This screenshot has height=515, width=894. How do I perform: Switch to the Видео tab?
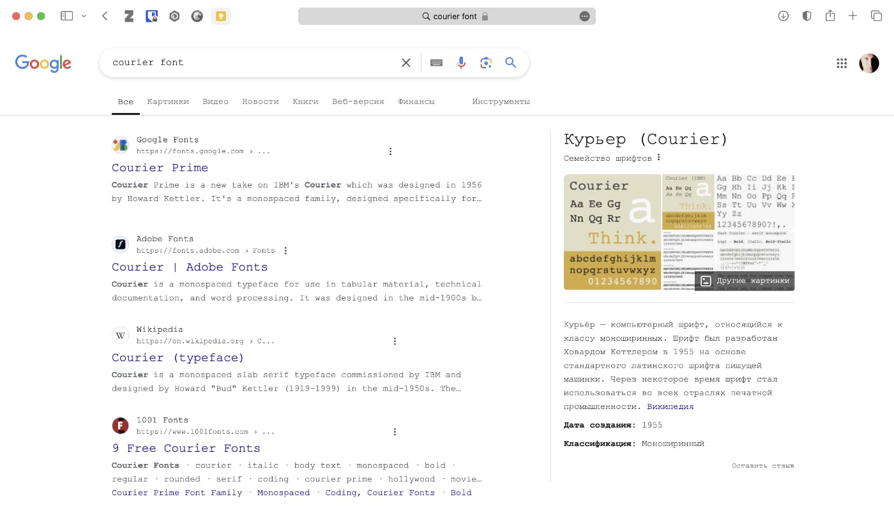[215, 101]
